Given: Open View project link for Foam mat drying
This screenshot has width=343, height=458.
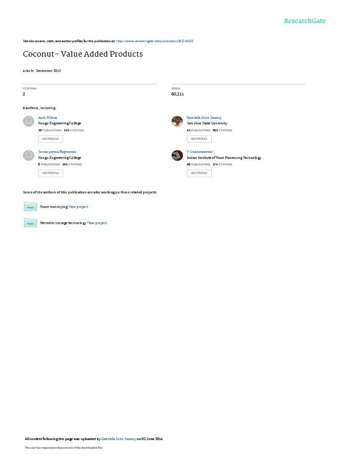Looking at the screenshot, I should (x=78, y=207).
